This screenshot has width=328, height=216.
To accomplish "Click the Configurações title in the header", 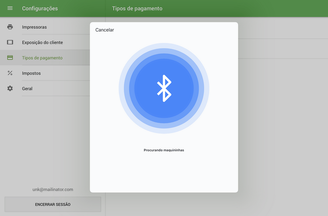I will (40, 8).
